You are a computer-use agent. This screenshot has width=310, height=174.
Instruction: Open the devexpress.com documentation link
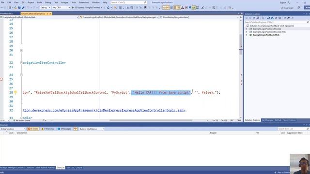(104, 110)
